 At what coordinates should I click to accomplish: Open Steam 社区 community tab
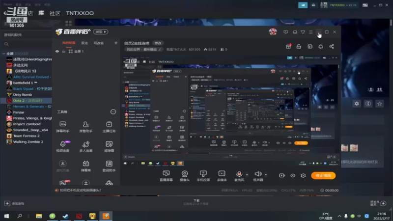[55, 13]
